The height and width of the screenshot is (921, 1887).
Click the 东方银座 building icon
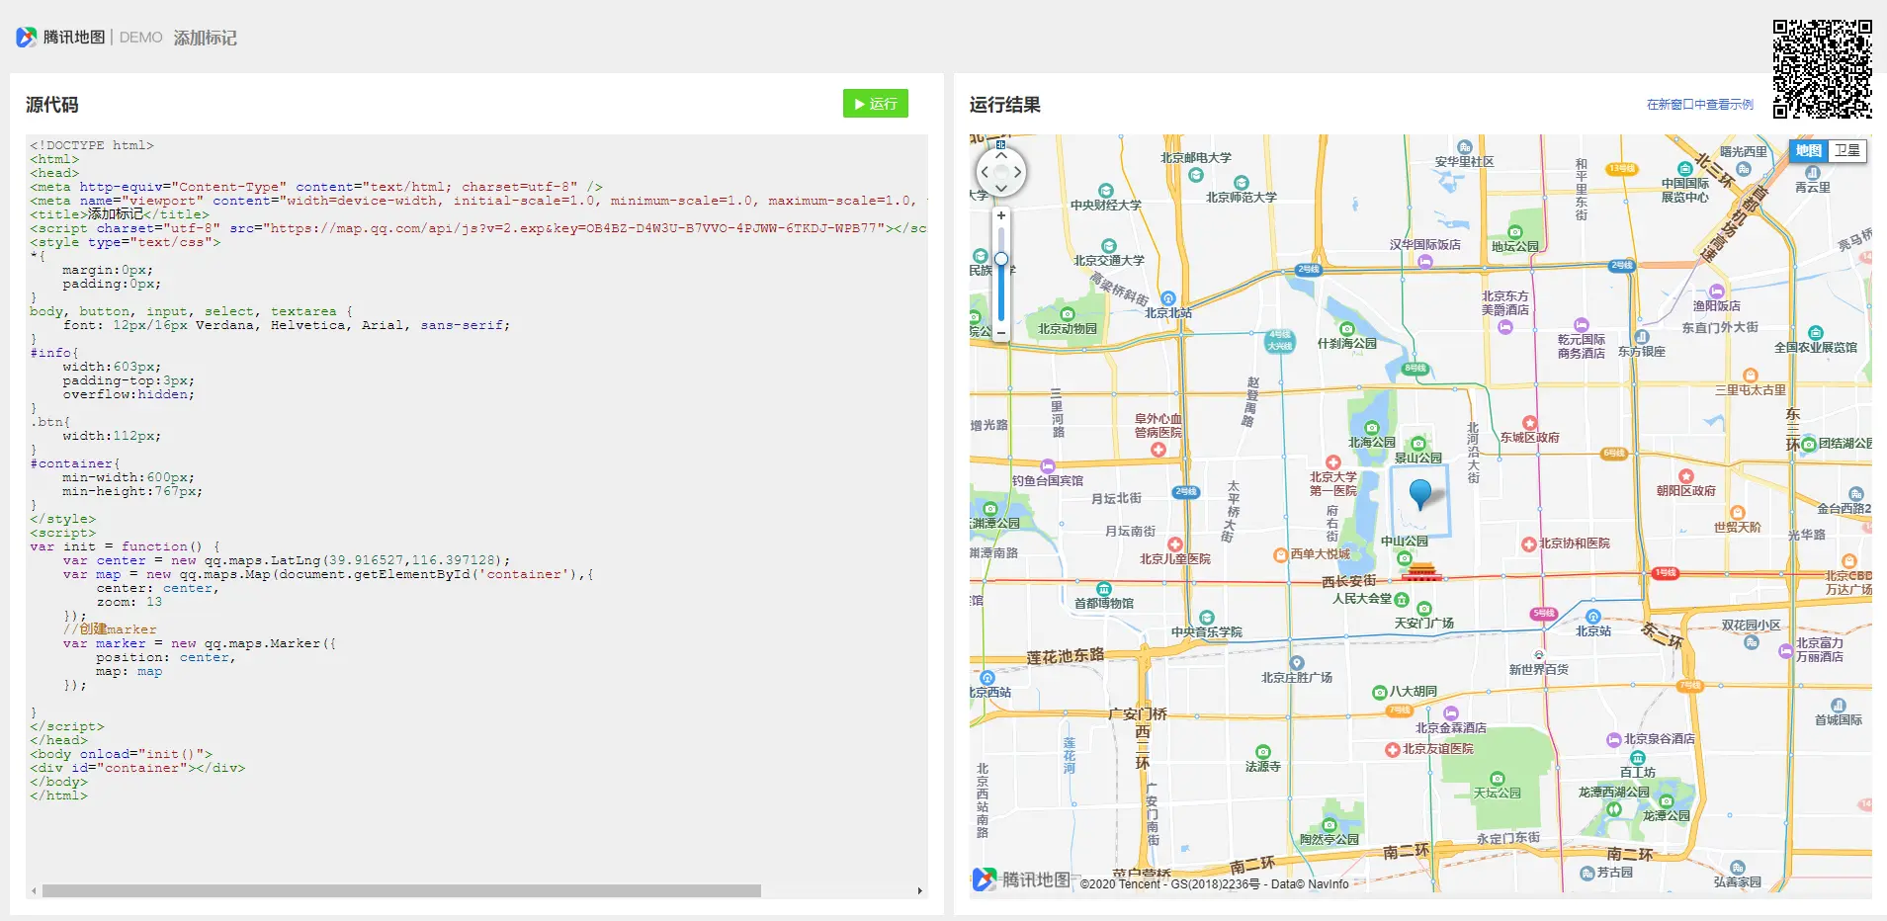pos(1642,337)
